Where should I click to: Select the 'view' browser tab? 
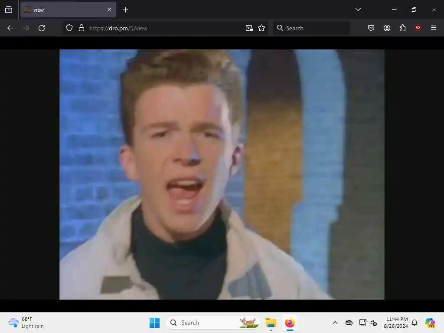coord(68,10)
